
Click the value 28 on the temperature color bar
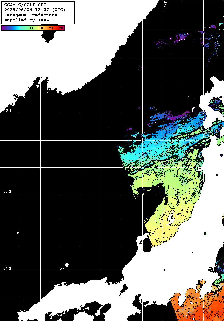61,28
